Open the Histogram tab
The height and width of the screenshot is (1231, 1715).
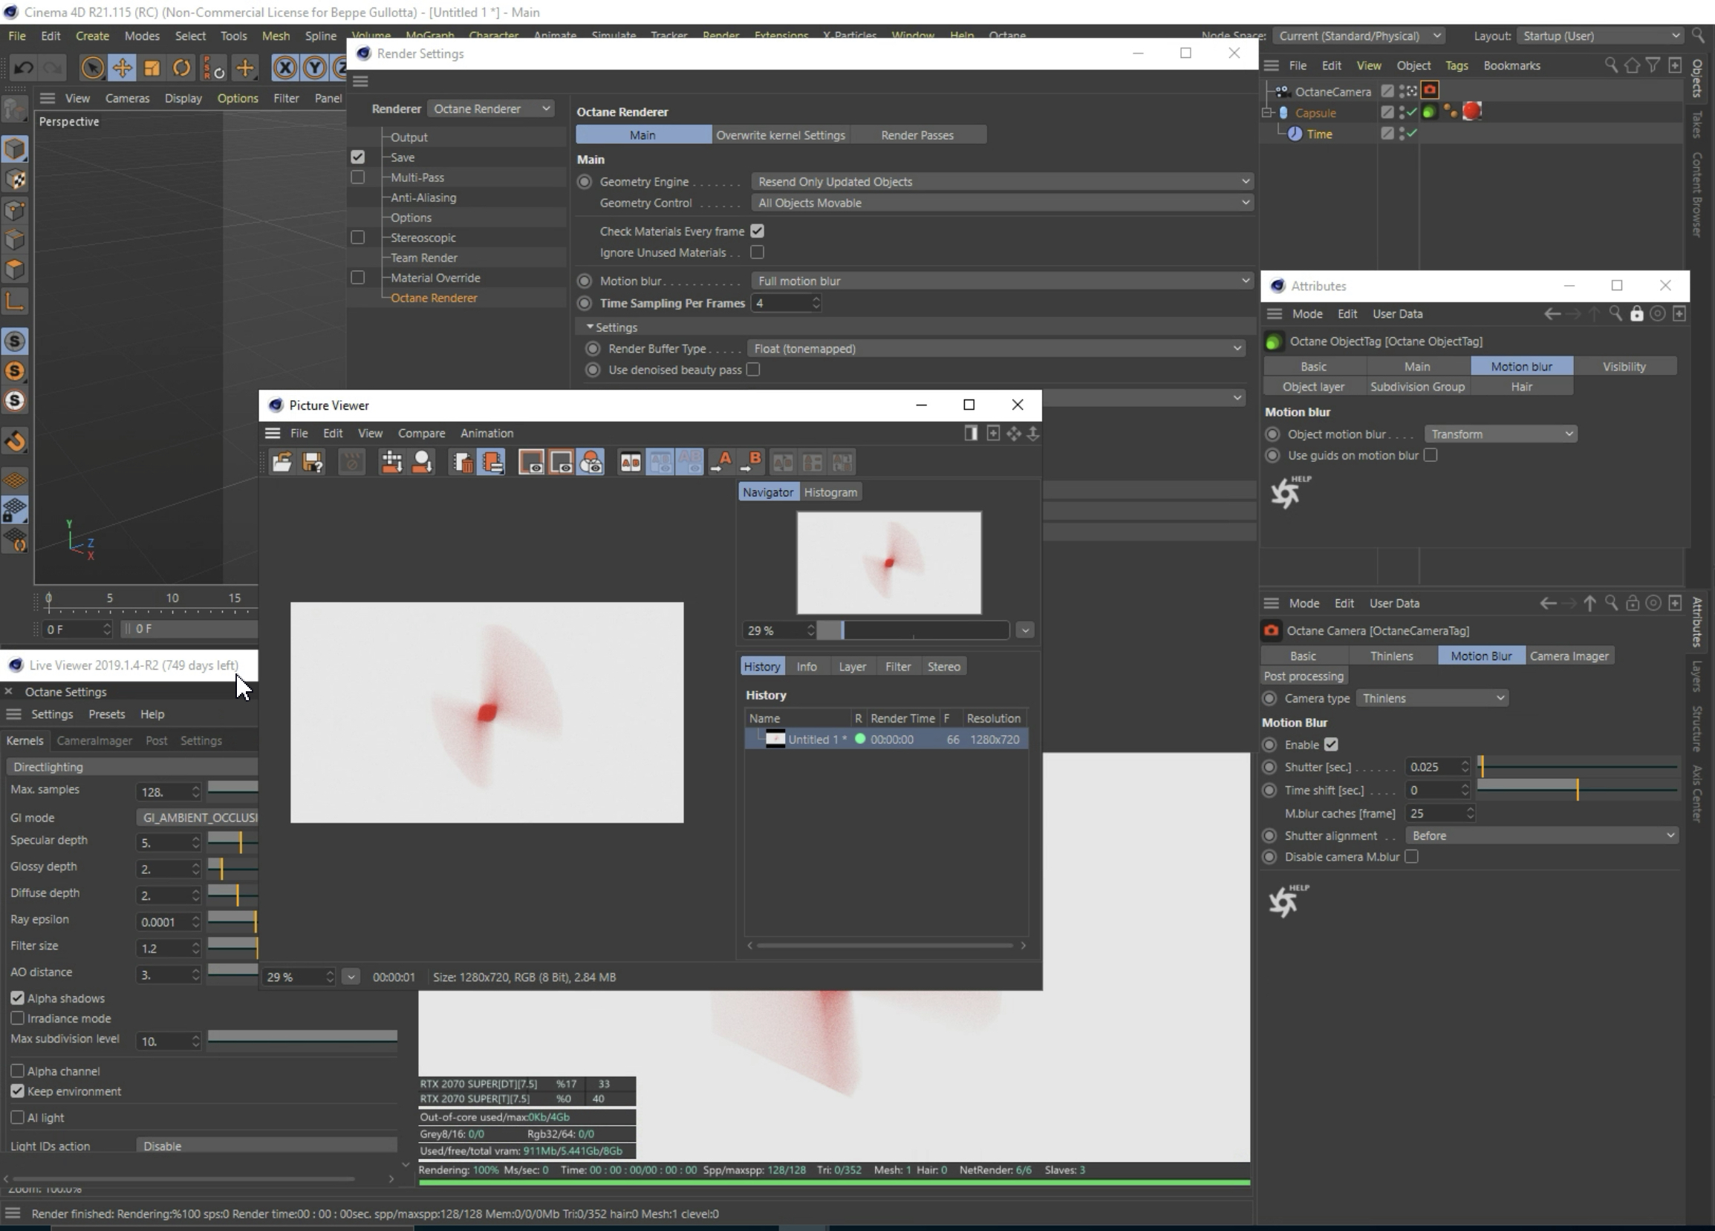tap(830, 492)
